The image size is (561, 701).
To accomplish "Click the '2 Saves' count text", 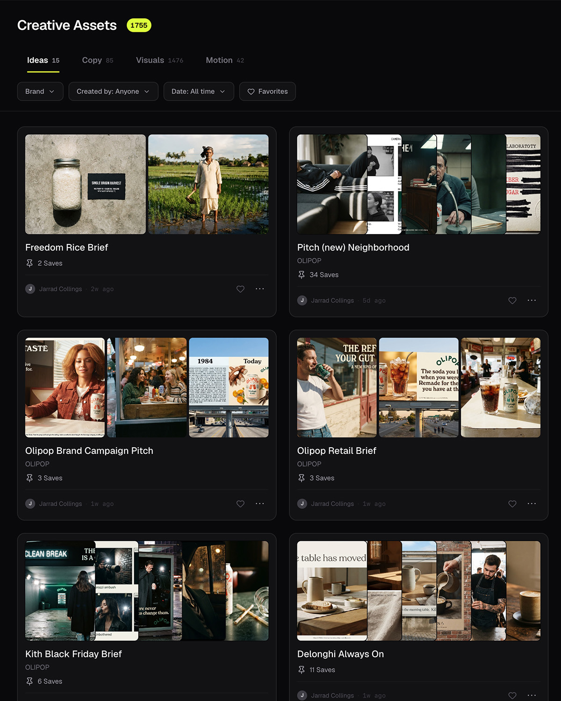I will point(50,263).
